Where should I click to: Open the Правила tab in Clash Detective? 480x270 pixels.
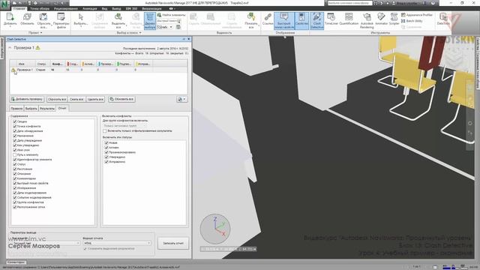tap(16, 108)
